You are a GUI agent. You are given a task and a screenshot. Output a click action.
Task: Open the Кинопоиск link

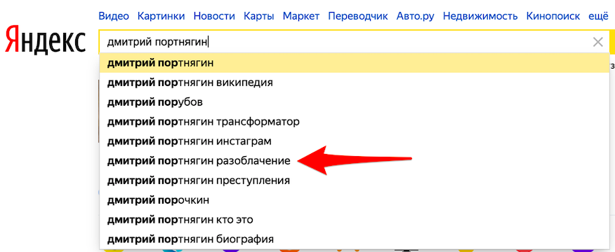click(x=553, y=16)
